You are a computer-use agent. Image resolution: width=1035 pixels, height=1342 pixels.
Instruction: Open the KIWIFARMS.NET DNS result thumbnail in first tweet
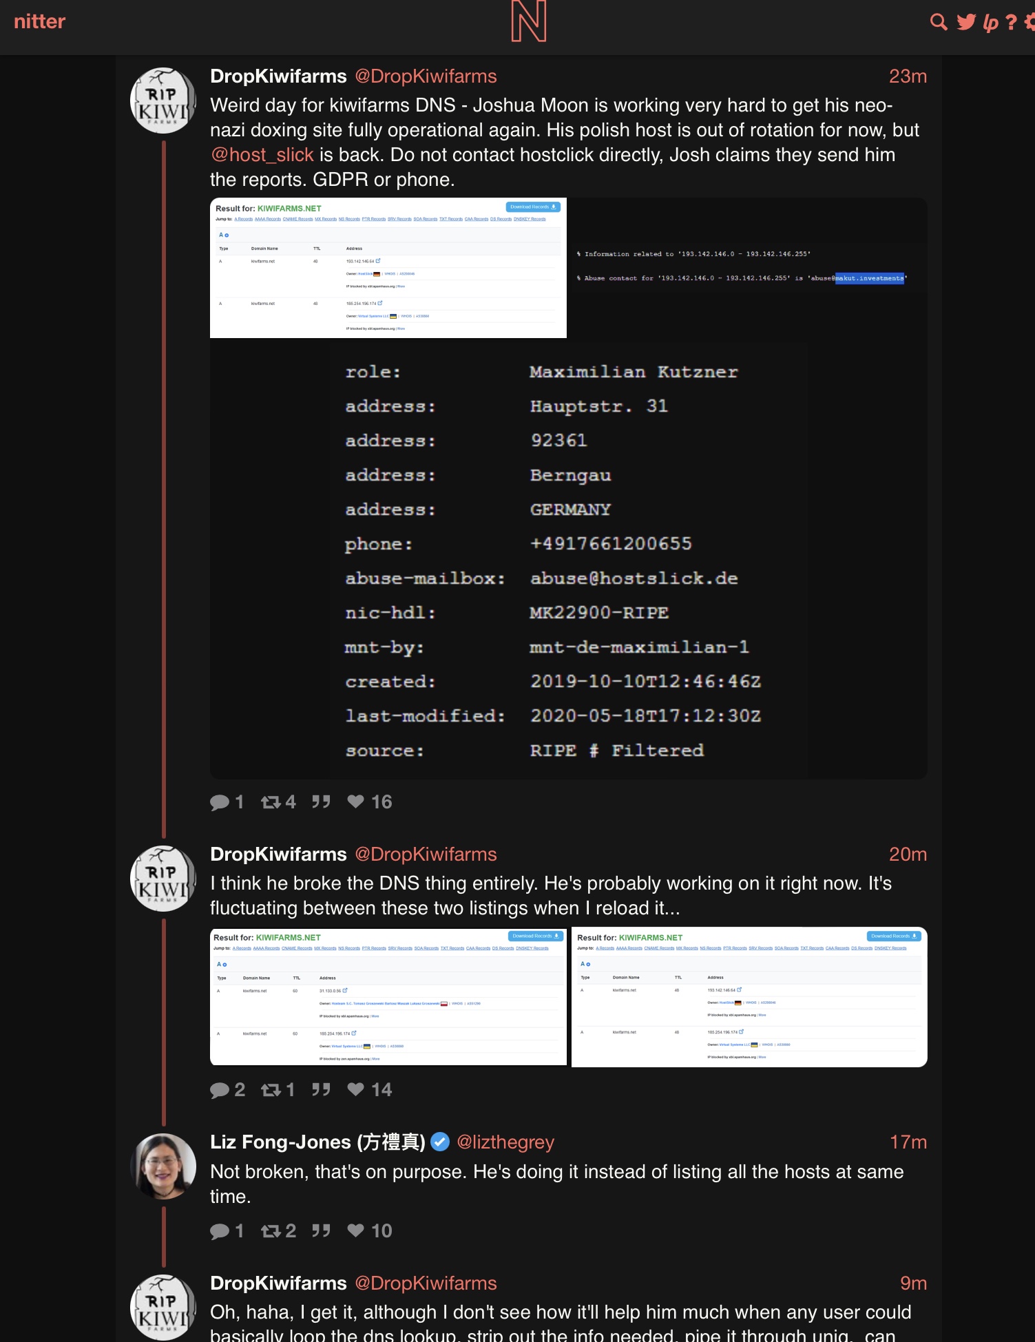(388, 268)
